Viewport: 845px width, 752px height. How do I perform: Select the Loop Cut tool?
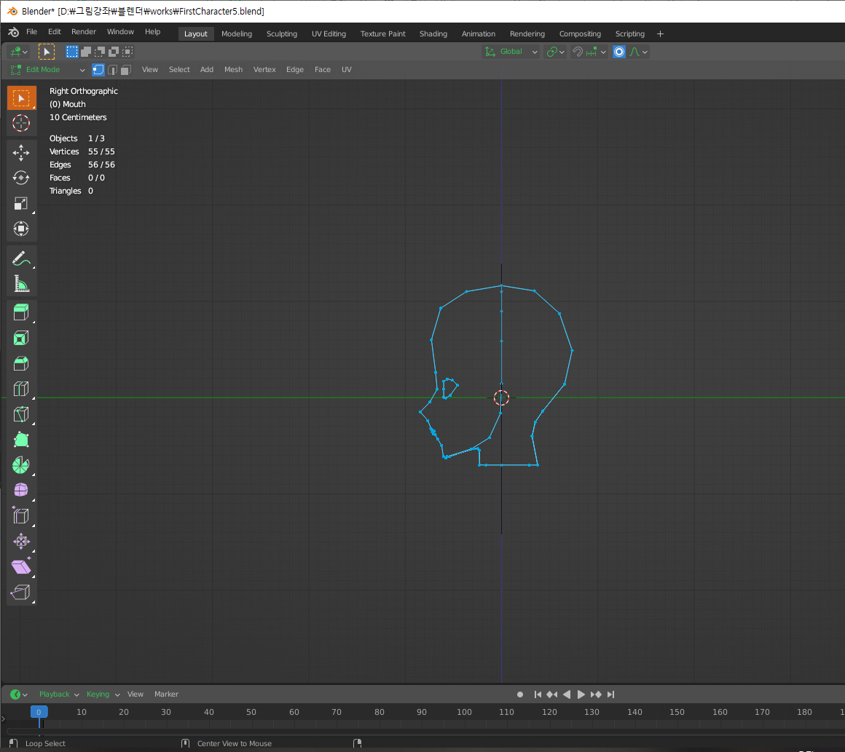[21, 389]
